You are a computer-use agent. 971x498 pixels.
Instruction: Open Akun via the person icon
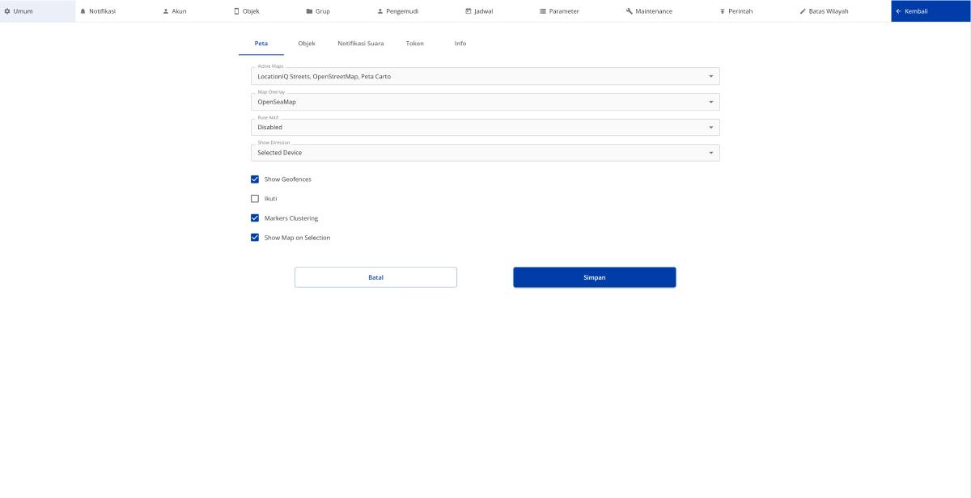point(166,11)
